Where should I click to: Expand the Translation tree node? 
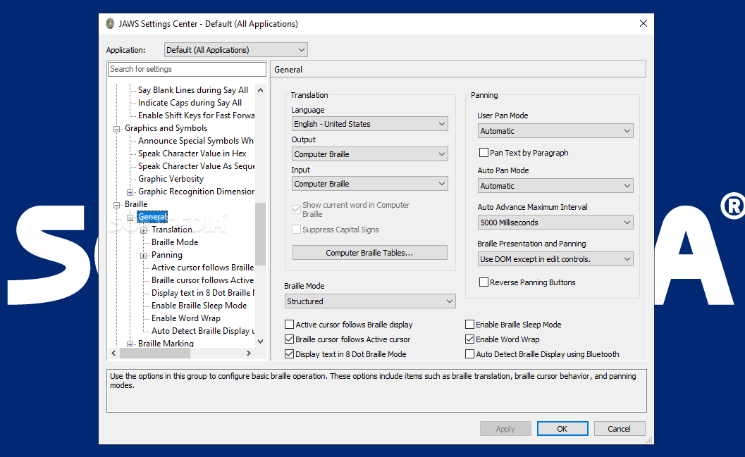tap(143, 231)
